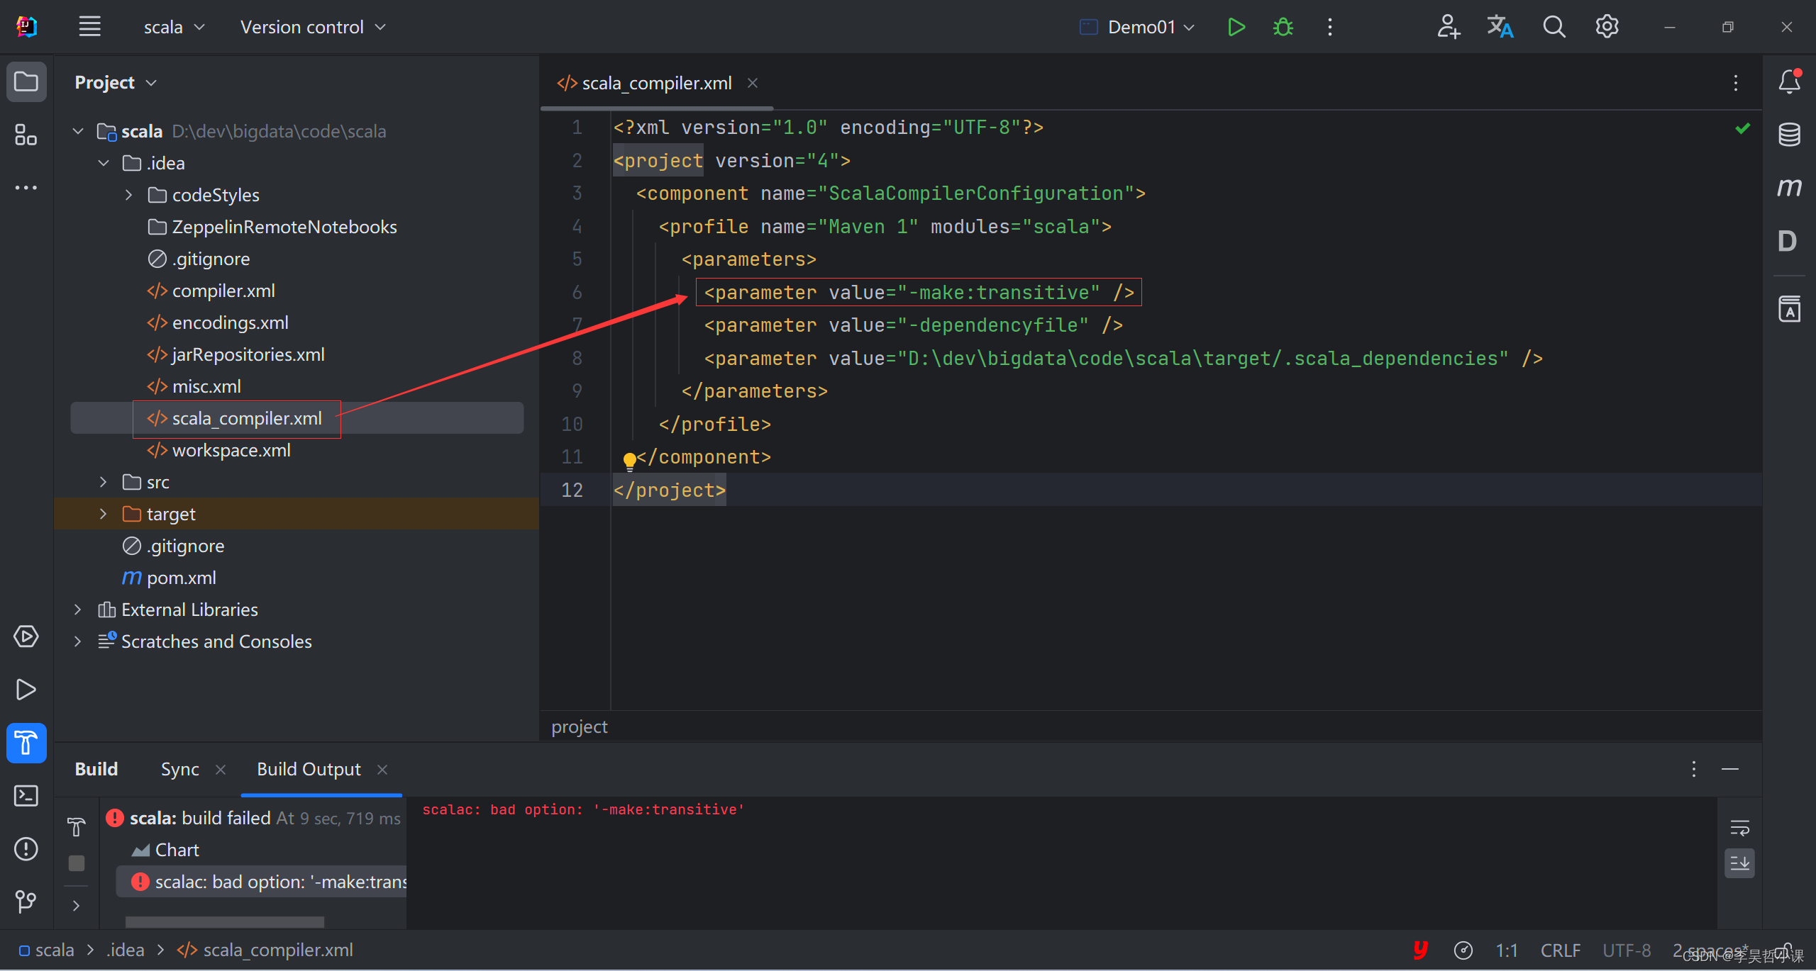Open the Database tool window

(x=1789, y=135)
